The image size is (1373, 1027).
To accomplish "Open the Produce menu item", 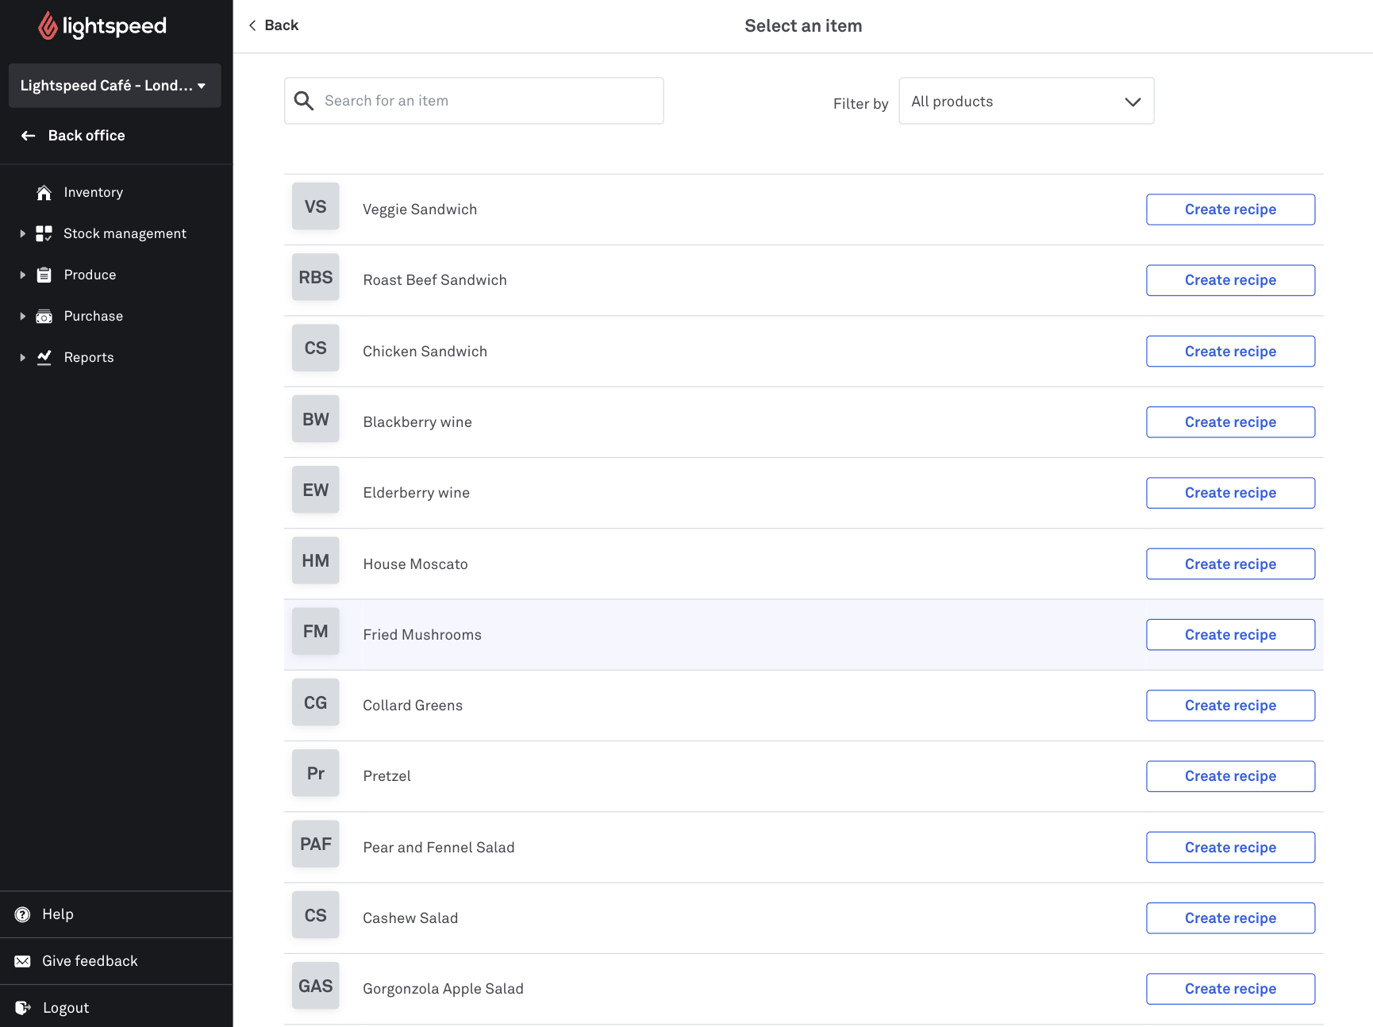I will pyautogui.click(x=90, y=275).
